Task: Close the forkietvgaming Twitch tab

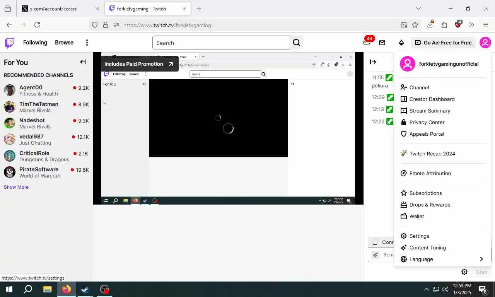Action: (x=184, y=9)
